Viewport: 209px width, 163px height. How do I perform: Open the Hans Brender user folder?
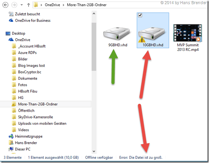coord(26,143)
